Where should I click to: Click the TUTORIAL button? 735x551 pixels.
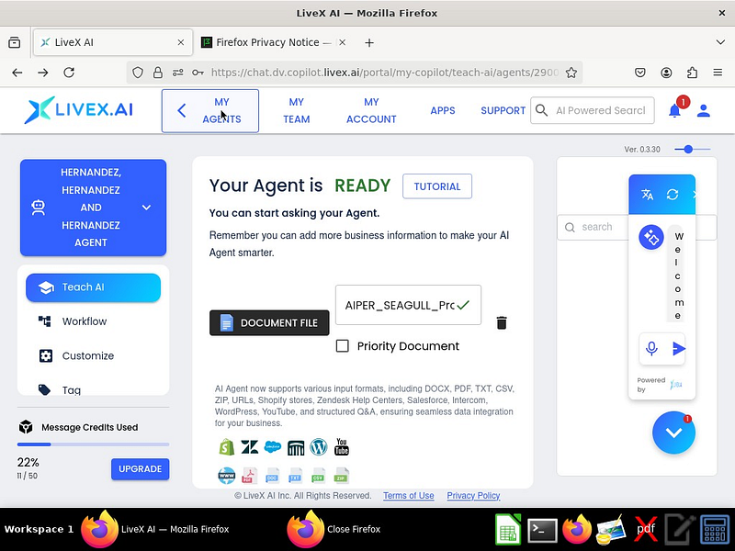pyautogui.click(x=437, y=186)
